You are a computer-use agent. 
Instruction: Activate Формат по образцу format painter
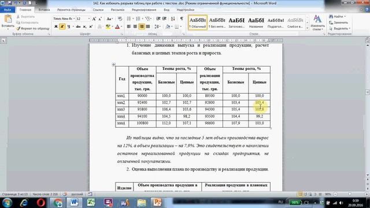coord(33,28)
